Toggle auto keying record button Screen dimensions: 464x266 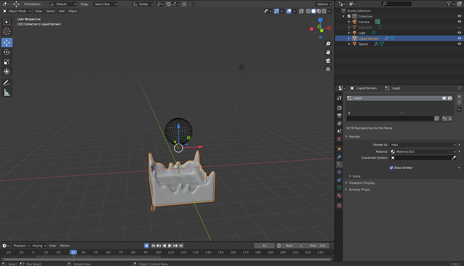[146, 246]
